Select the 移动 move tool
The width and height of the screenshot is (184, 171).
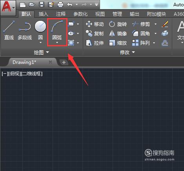[95, 24]
